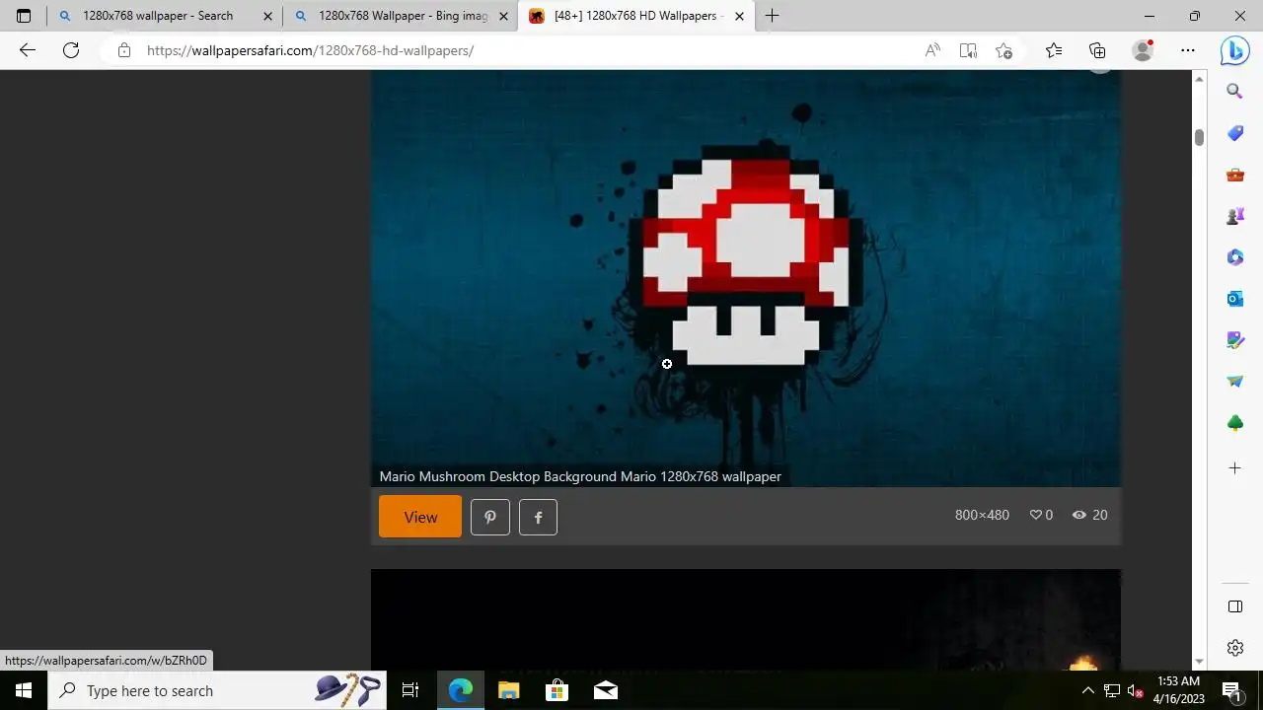Open the next wallpaper thumbnail below
The height and width of the screenshot is (710, 1263).
pyautogui.click(x=746, y=619)
